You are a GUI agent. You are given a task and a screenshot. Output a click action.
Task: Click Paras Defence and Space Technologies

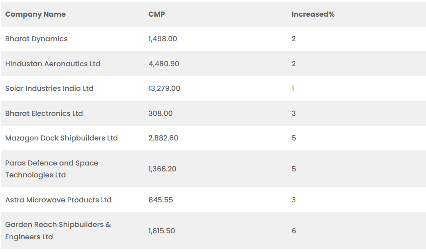pyautogui.click(x=51, y=169)
